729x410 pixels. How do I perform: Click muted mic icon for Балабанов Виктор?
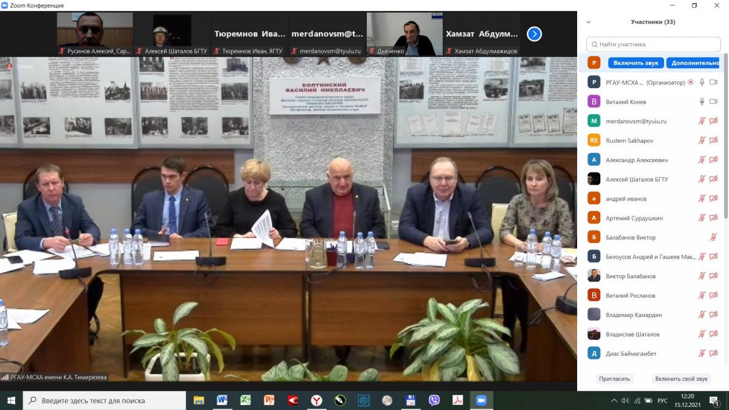[x=714, y=237]
